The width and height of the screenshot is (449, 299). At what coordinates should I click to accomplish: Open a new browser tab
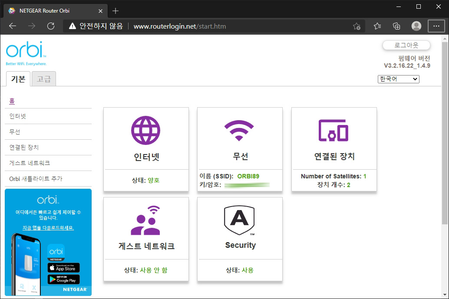click(116, 11)
